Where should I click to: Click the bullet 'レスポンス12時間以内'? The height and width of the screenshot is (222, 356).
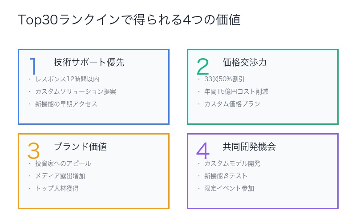coord(67,79)
